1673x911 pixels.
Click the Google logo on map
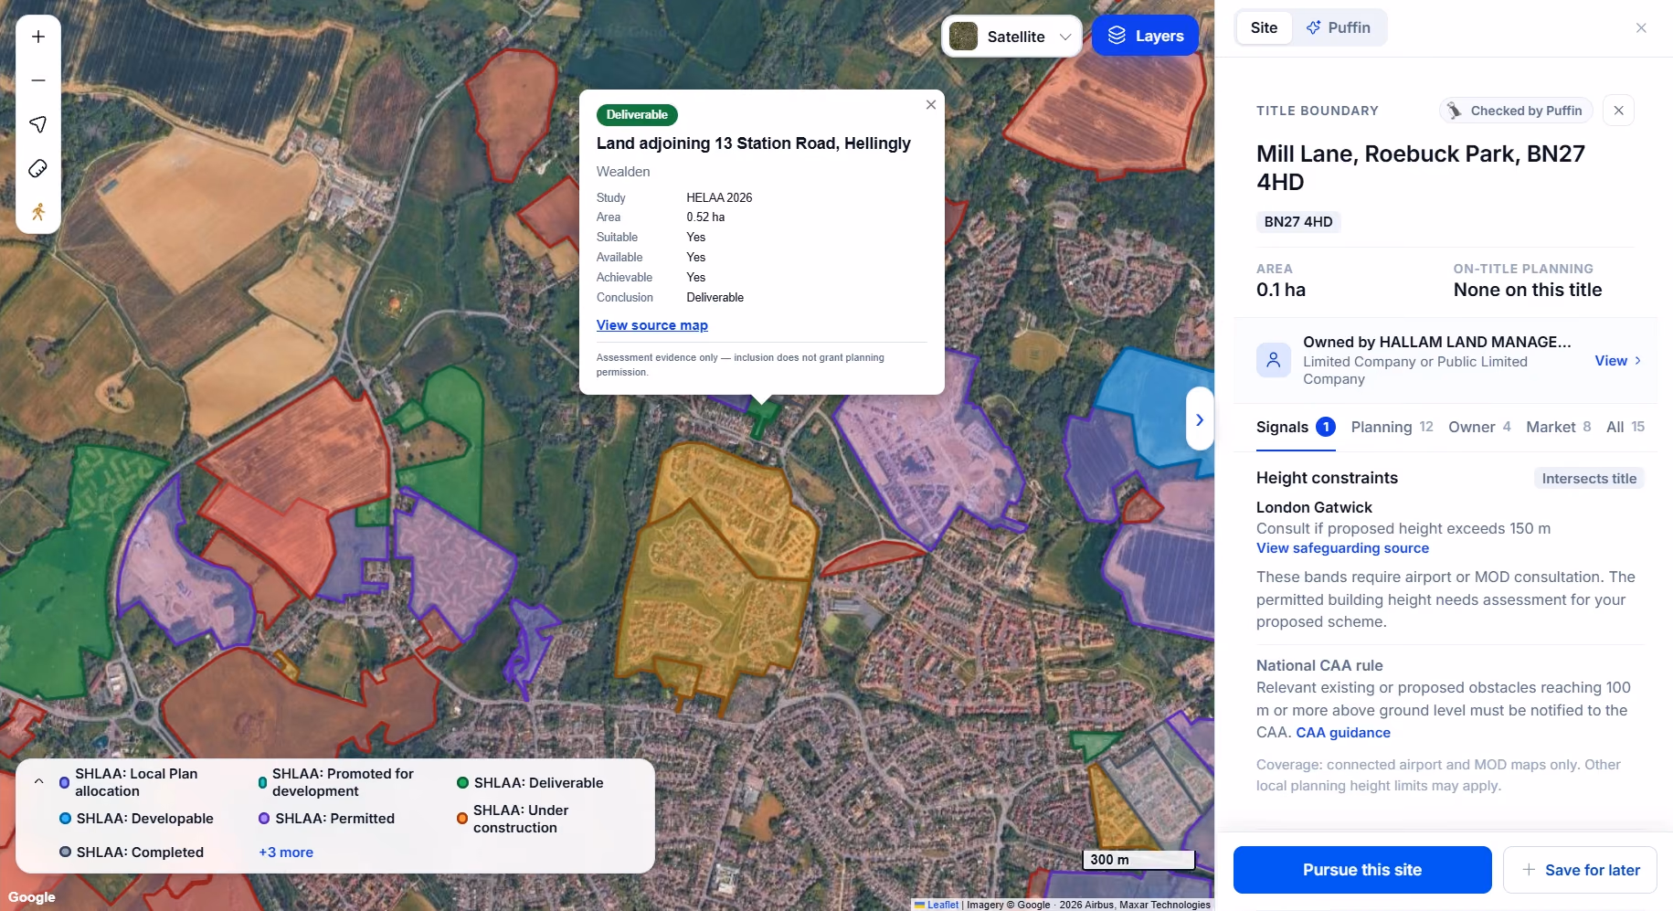click(x=32, y=897)
